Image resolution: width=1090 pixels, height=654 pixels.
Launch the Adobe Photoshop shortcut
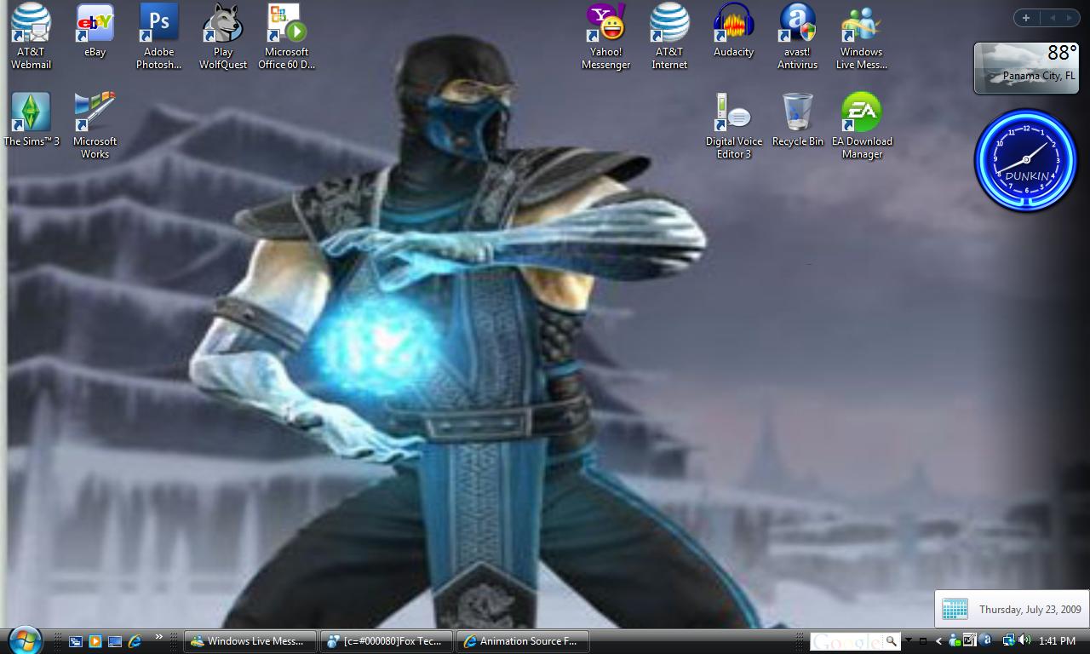158,36
